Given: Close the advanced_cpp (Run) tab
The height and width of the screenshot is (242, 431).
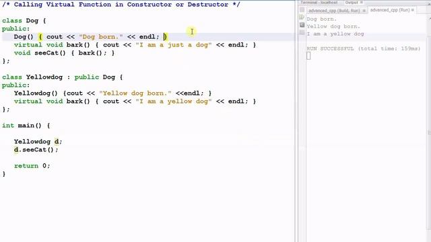Looking at the screenshot, I should coord(413,10).
